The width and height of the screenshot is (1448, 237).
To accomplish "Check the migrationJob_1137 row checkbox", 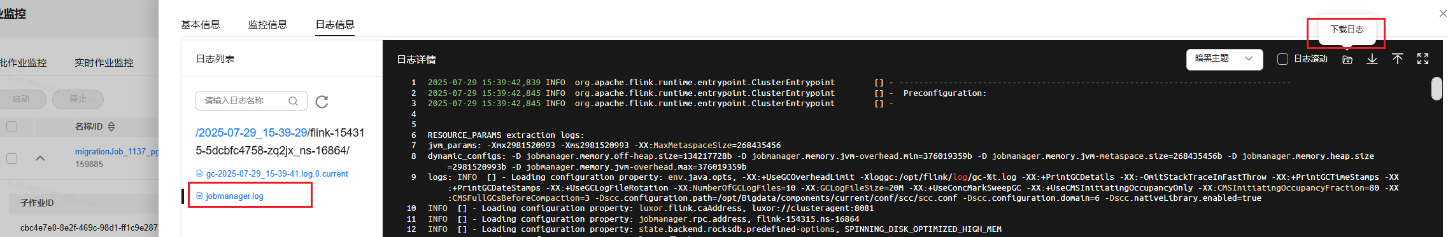I will [x=11, y=158].
